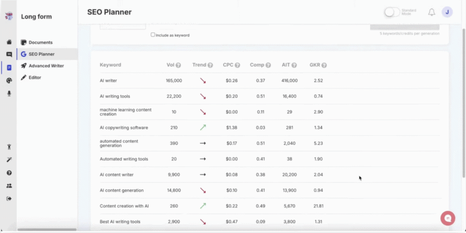Click the 'AI writing tools' keyword row
The width and height of the screenshot is (466, 233).
pos(115,96)
